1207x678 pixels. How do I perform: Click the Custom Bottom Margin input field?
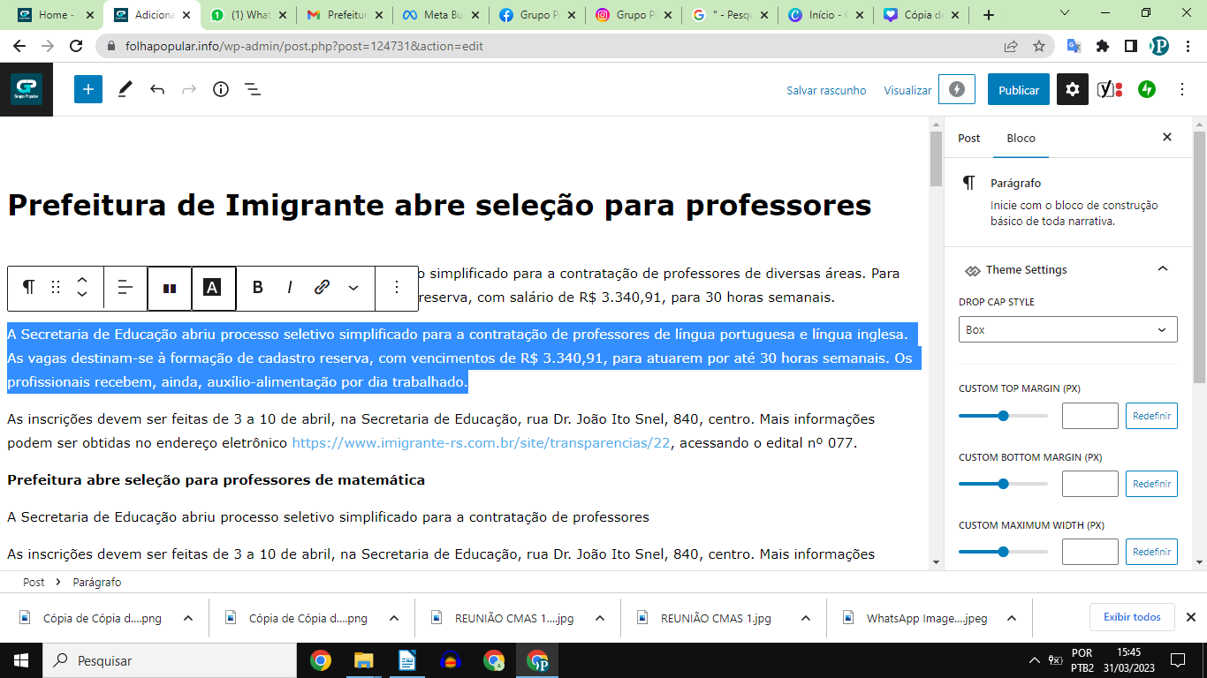[x=1089, y=484]
